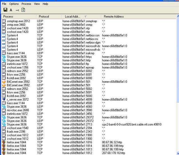179x155 pixels.
Task: Click the green Refresh toolbar icon
Action: point(23,10)
